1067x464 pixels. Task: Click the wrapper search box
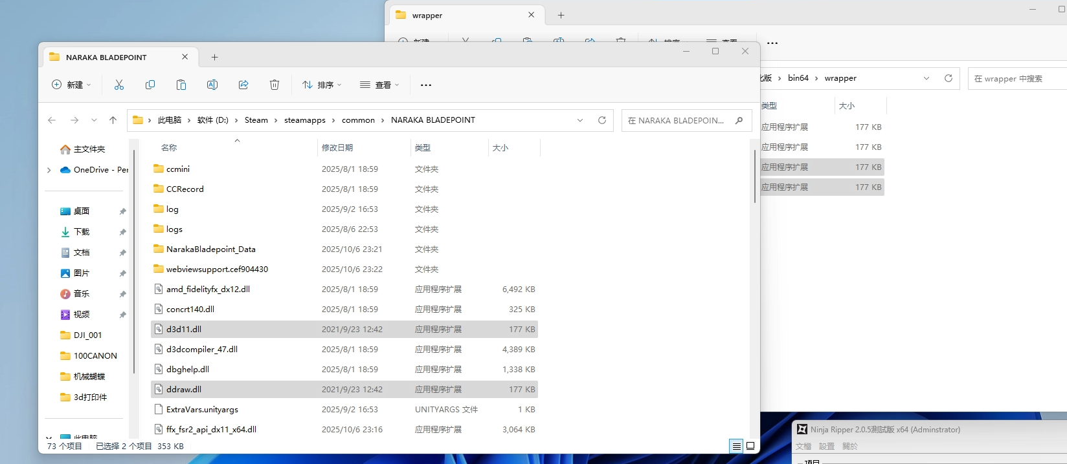(1017, 78)
